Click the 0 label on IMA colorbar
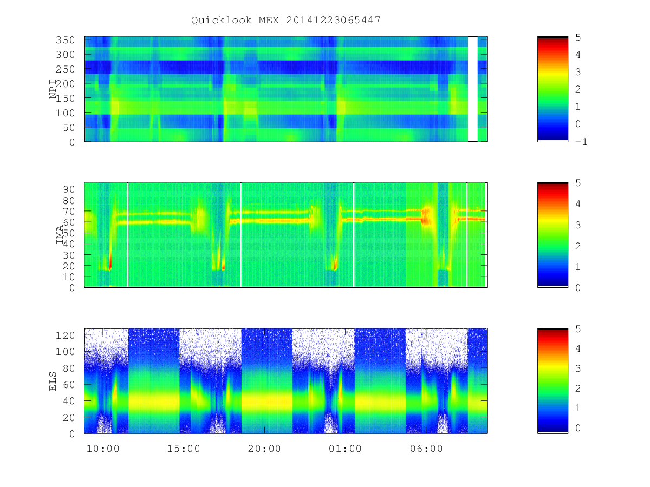650x487 pixels. (578, 287)
